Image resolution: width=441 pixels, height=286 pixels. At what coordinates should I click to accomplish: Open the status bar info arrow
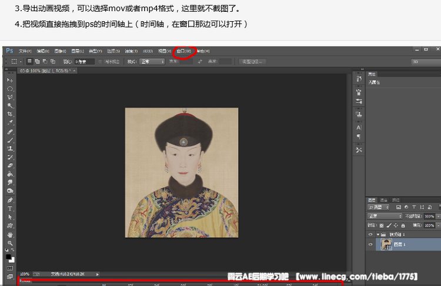[97, 274]
